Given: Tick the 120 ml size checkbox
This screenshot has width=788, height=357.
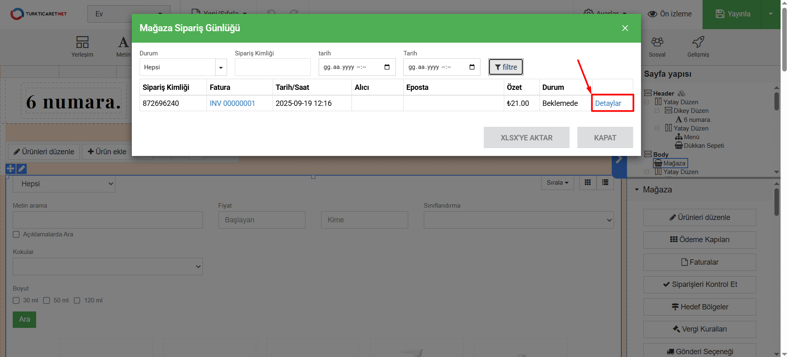Looking at the screenshot, I should [x=77, y=300].
